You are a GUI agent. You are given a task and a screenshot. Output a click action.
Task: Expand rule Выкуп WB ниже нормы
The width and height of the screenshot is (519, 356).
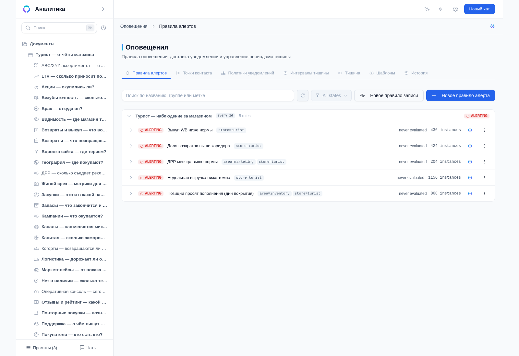pyautogui.click(x=131, y=130)
